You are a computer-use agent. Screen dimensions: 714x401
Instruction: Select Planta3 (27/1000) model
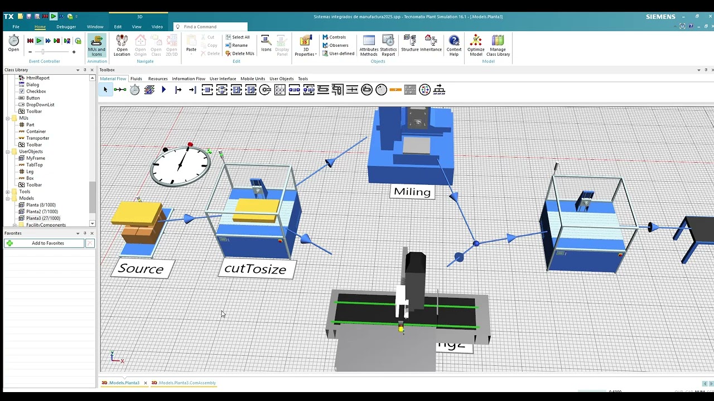(43, 218)
